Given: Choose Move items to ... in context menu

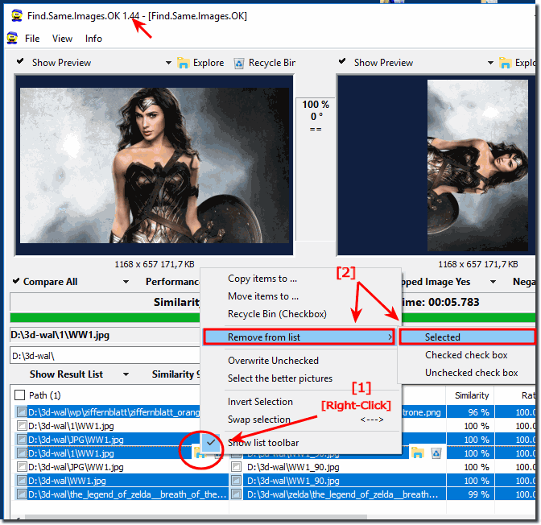Looking at the screenshot, I should [x=263, y=296].
